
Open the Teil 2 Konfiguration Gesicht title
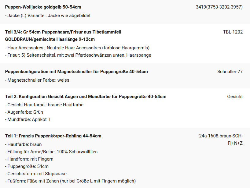pyautogui.click(x=86, y=97)
